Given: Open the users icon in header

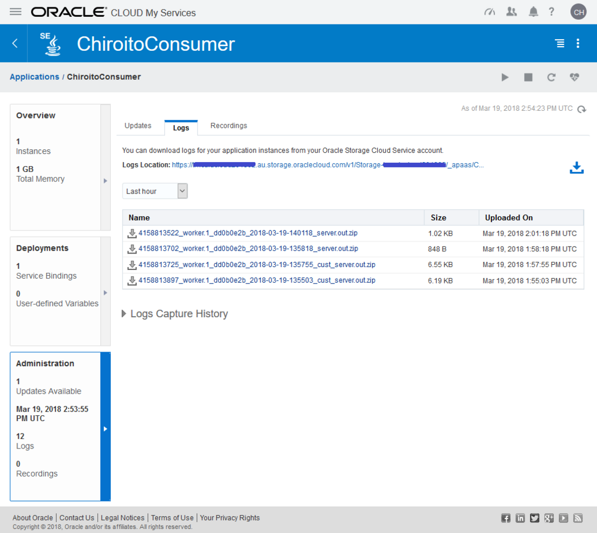Looking at the screenshot, I should [511, 12].
